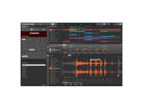143x109 pixels.
Task: Click the Gain knob
Action: pos(105,50)
